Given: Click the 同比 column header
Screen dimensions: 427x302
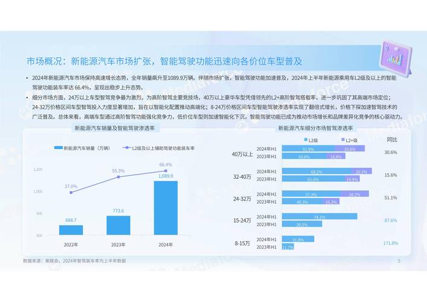Looking at the screenshot, I should (x=391, y=140).
